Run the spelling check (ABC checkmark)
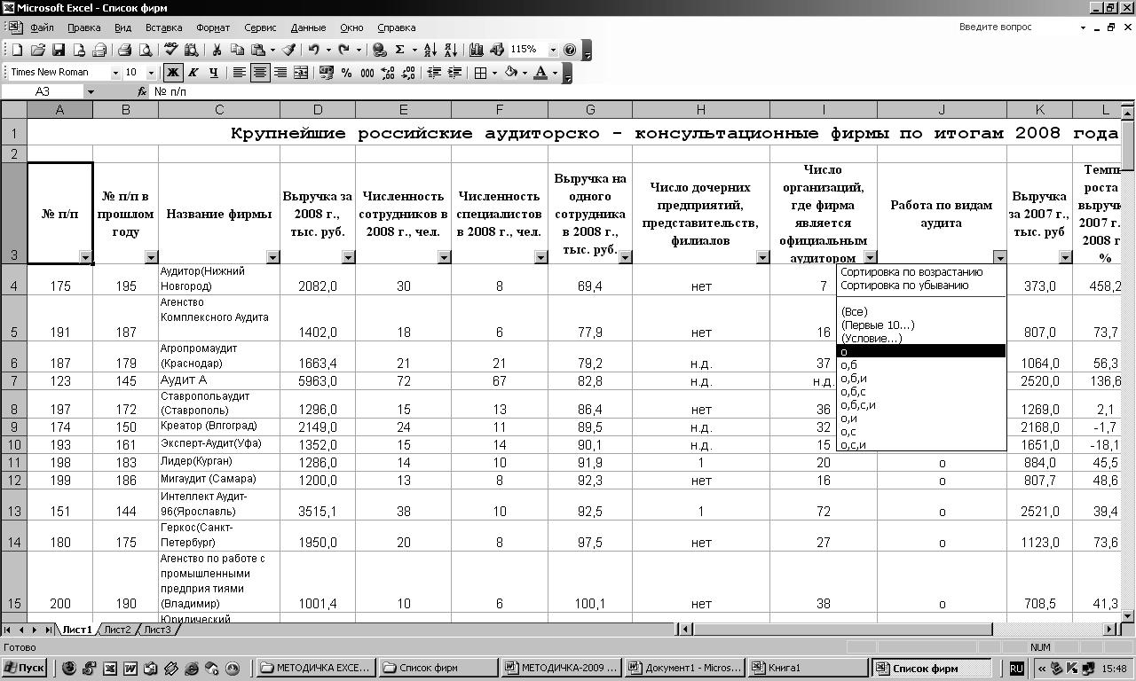The height and width of the screenshot is (681, 1136). pyautogui.click(x=170, y=51)
